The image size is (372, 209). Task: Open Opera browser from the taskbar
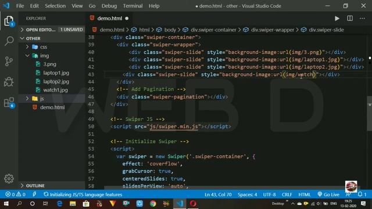(193, 204)
